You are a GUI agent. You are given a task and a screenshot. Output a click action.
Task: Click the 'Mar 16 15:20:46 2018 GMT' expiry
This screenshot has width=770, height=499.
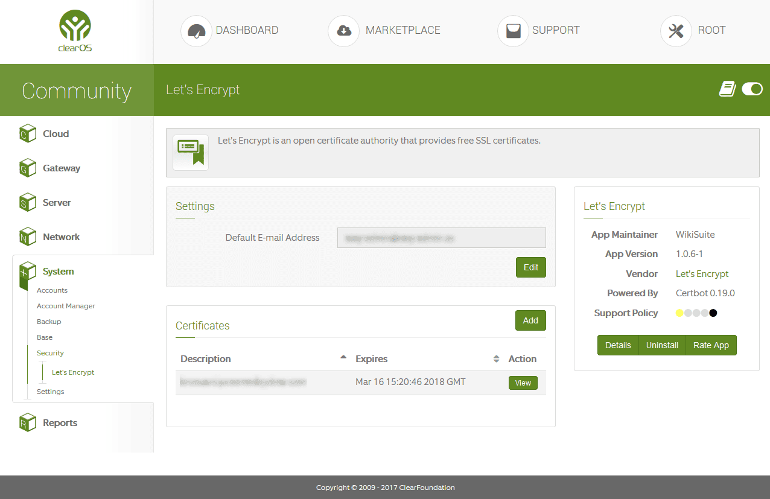pos(410,382)
